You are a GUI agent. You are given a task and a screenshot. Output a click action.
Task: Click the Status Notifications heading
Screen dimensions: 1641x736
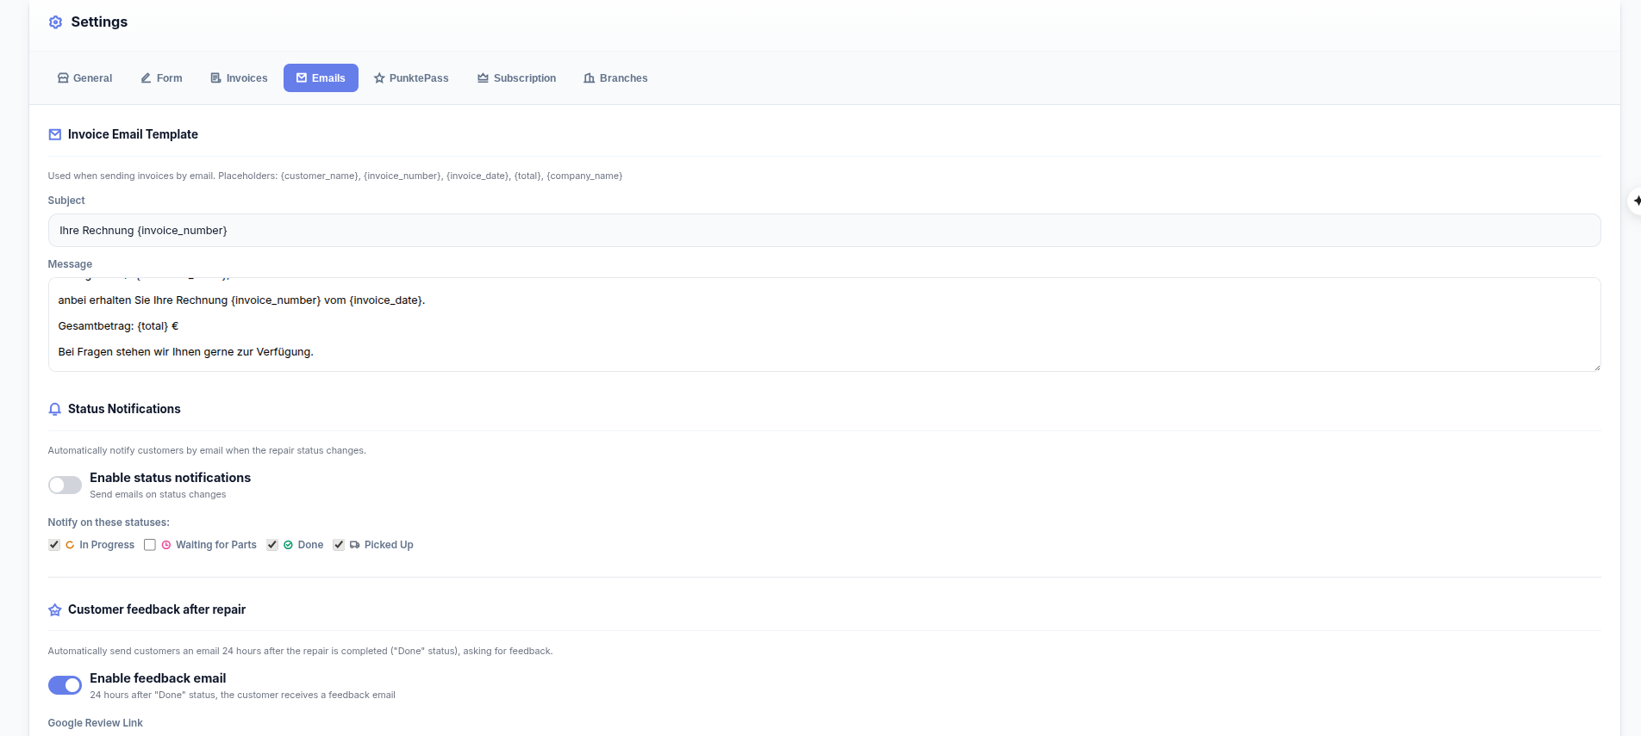pyautogui.click(x=124, y=409)
